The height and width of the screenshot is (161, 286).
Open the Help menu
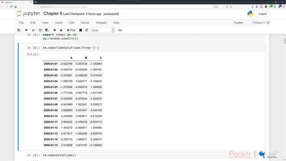tap(116, 23)
